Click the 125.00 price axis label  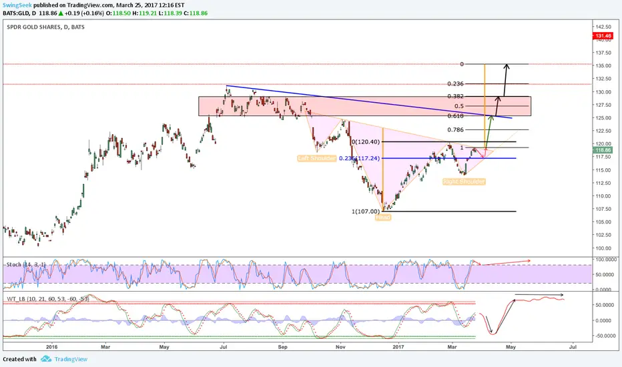(603, 118)
